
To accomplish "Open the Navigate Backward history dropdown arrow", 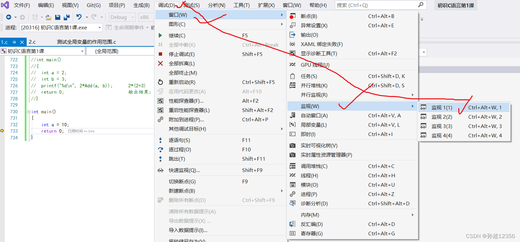I will coord(15,17).
